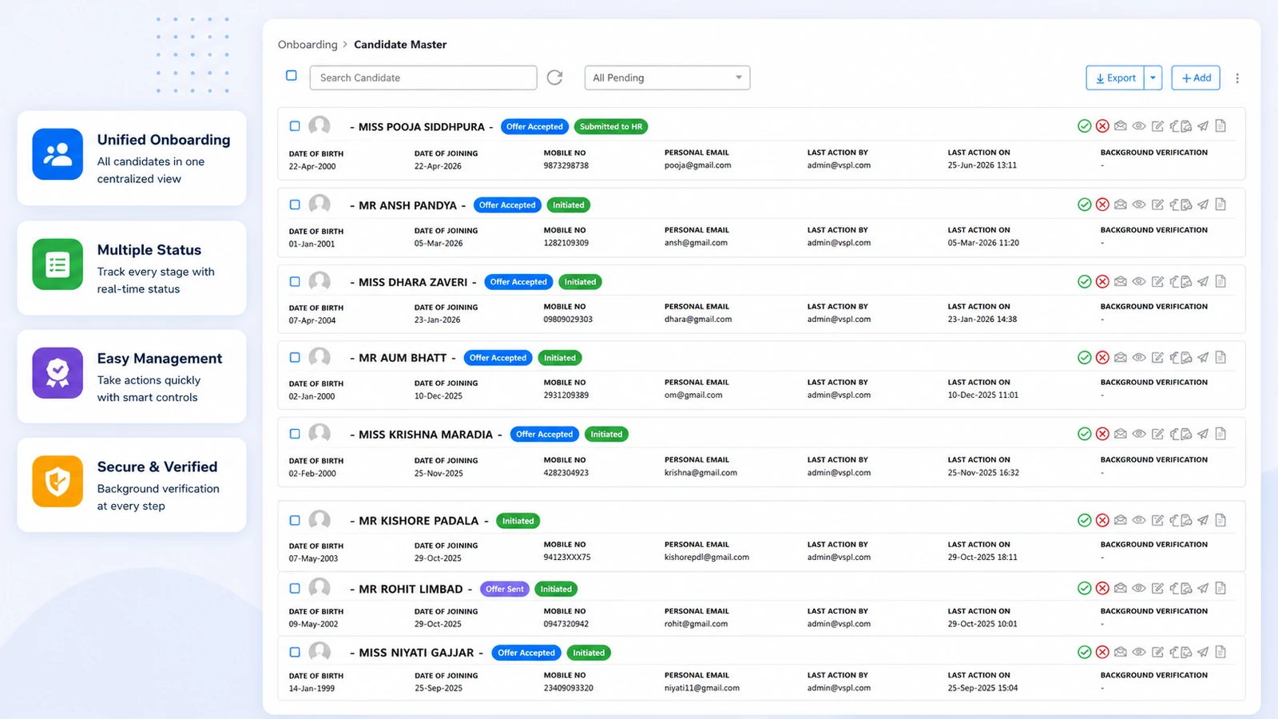Click paper plane icon for Aum Bhatt
1278x719 pixels.
click(1203, 357)
